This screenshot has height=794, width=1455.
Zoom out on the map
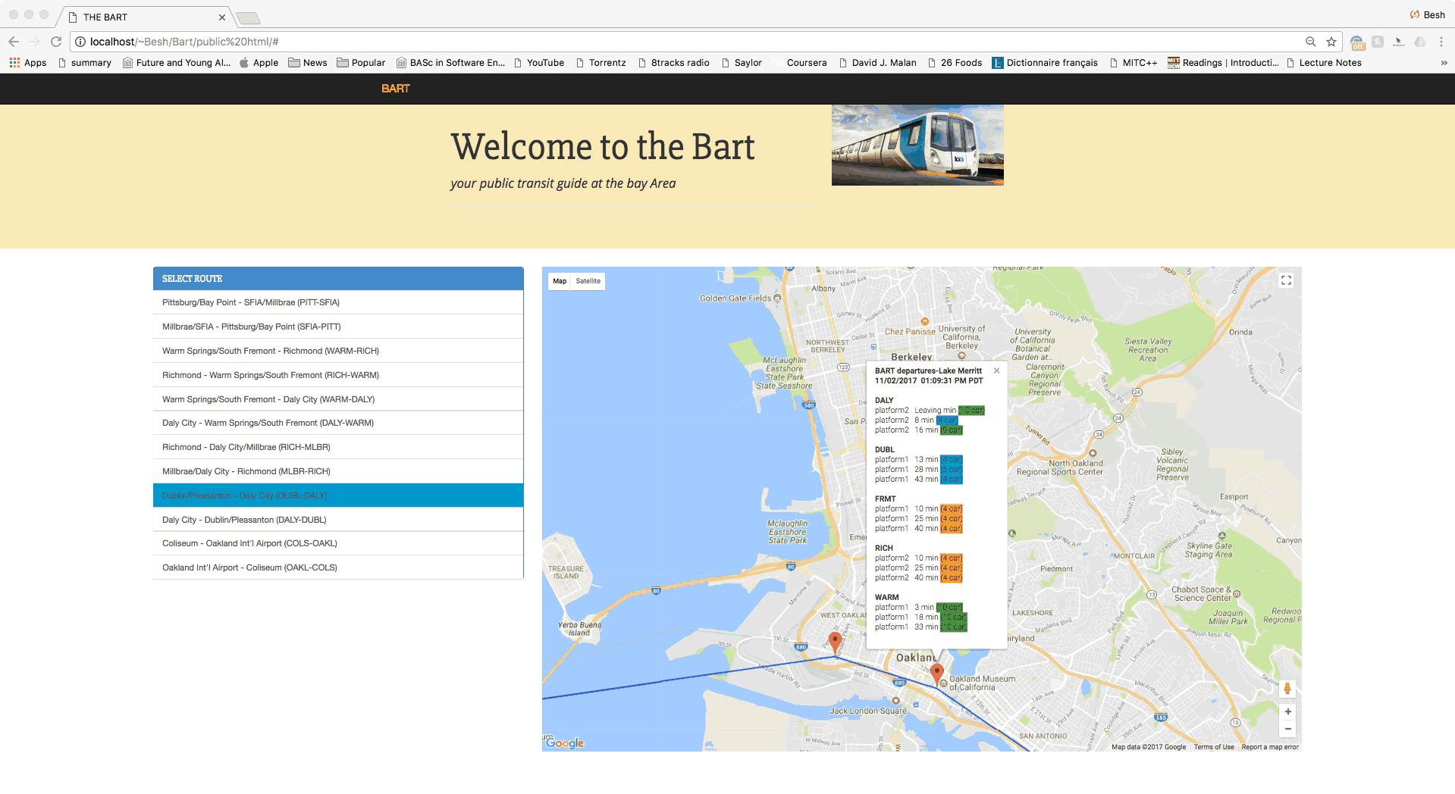(x=1287, y=729)
